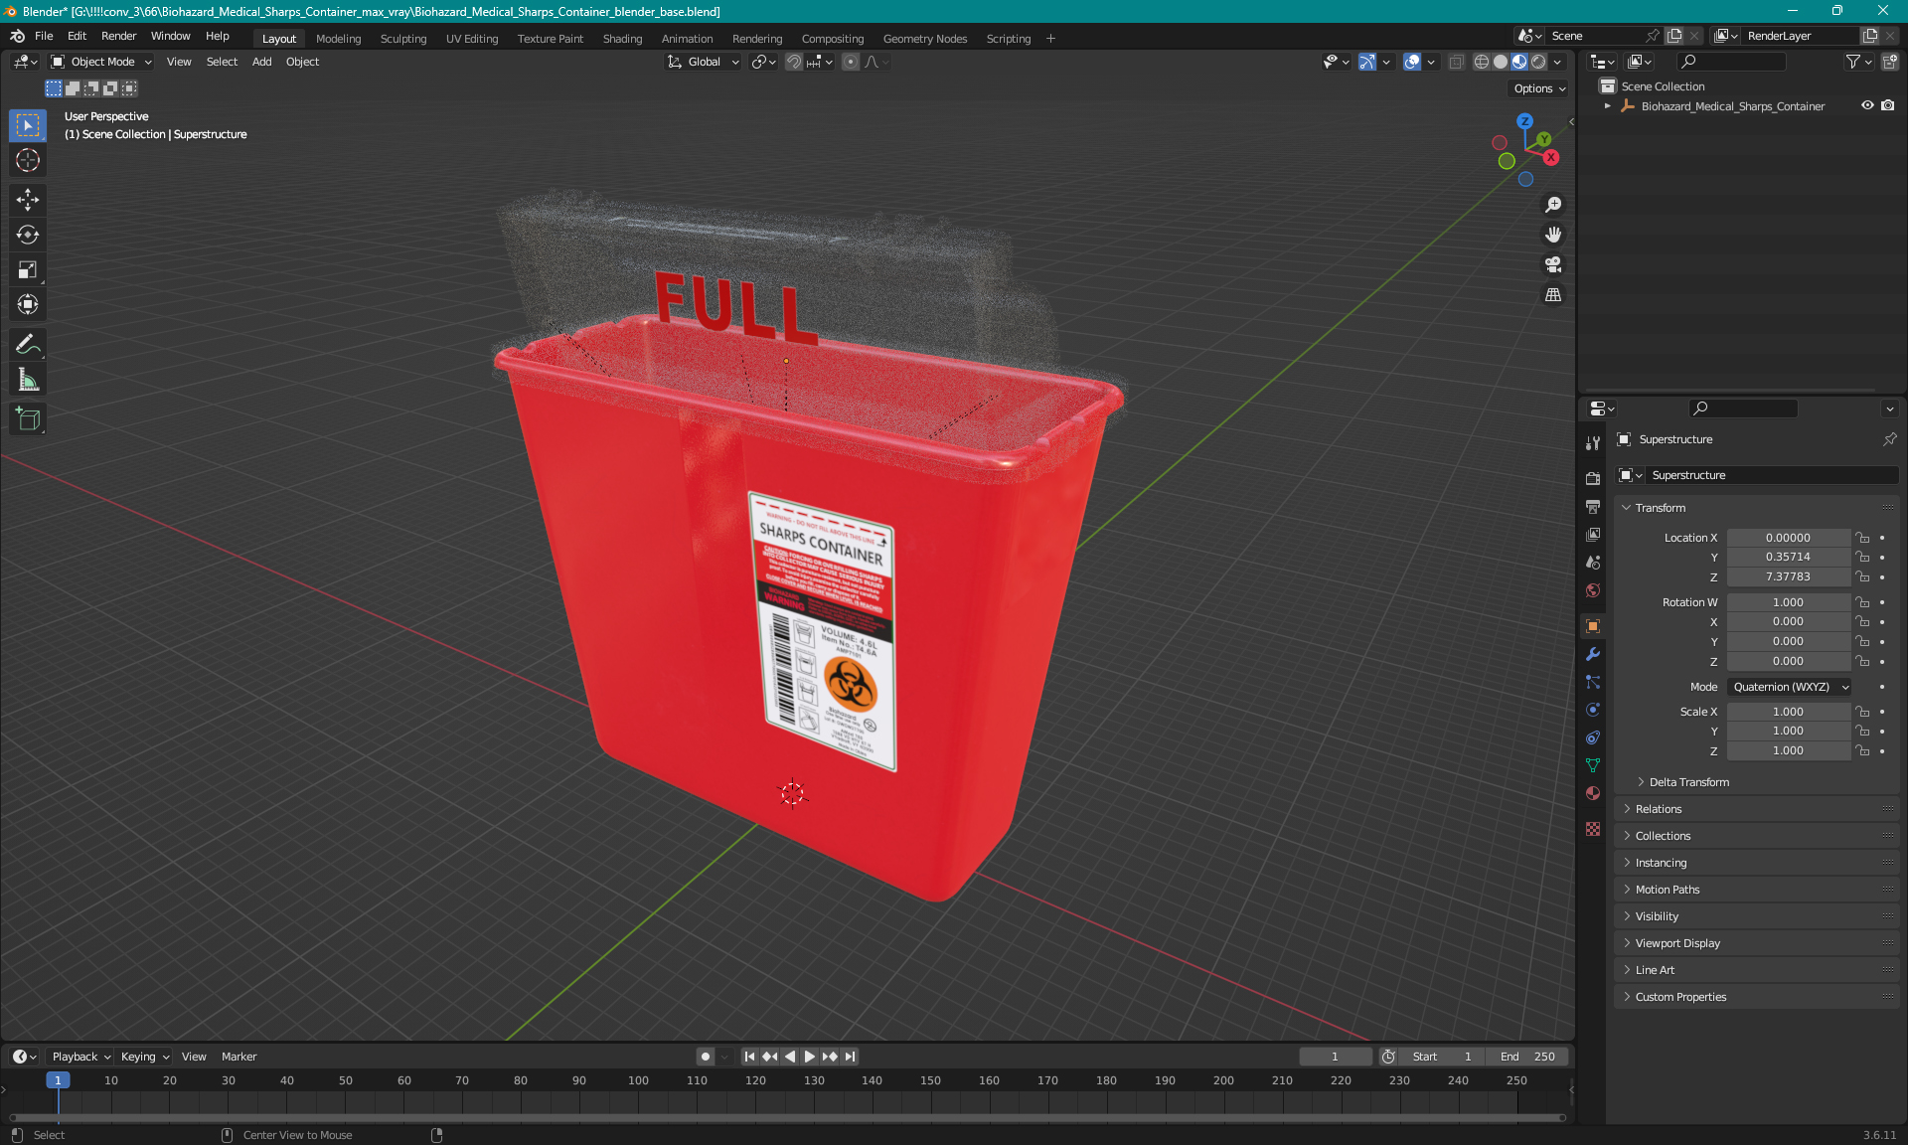This screenshot has height=1145, width=1908.
Task: Jump to the timeline end frame
Action: [850, 1057]
